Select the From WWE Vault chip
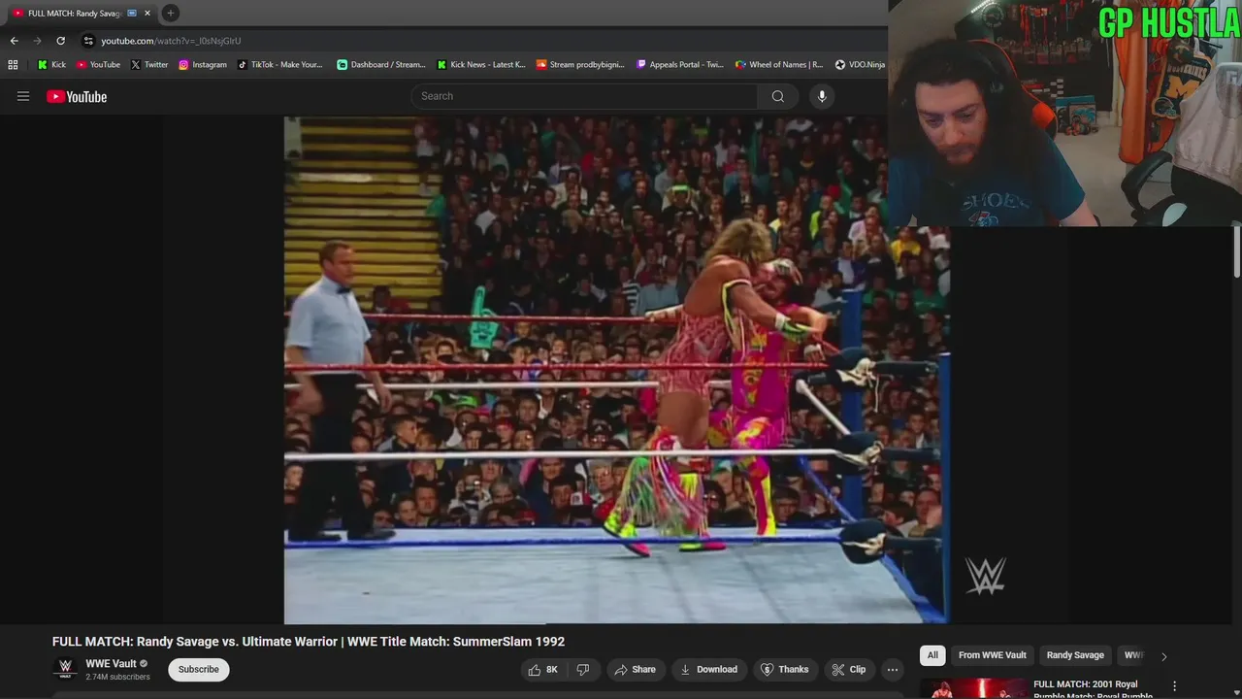1242x699 pixels. coord(992,655)
